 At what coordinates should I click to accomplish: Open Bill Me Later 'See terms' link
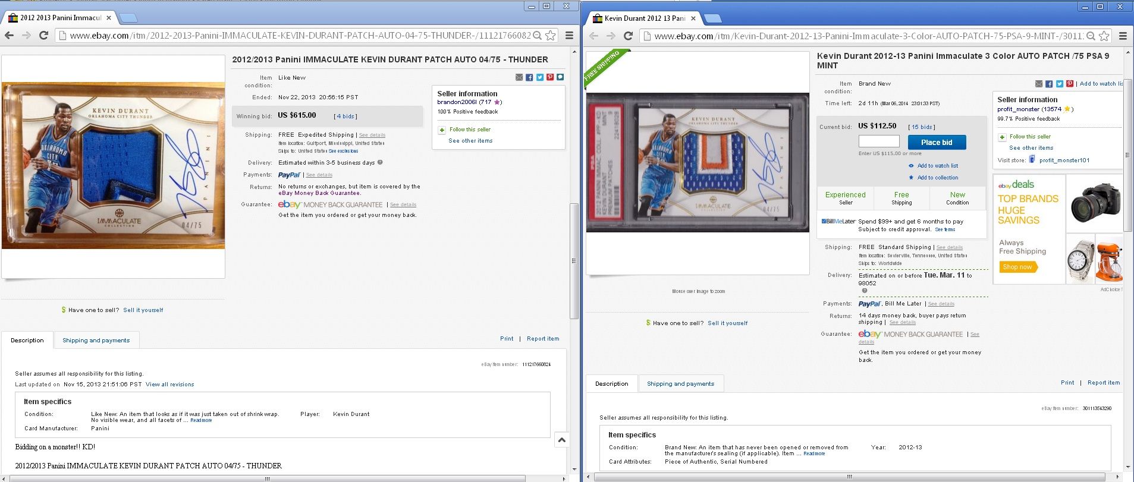(945, 229)
